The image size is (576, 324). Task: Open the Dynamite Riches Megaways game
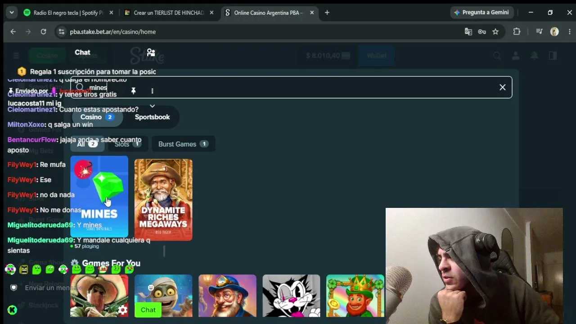pyautogui.click(x=163, y=200)
